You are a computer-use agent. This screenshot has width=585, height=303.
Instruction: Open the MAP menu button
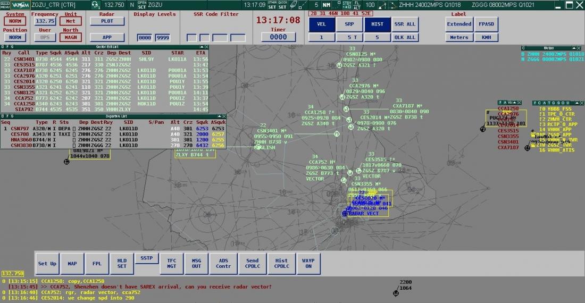[72, 264]
